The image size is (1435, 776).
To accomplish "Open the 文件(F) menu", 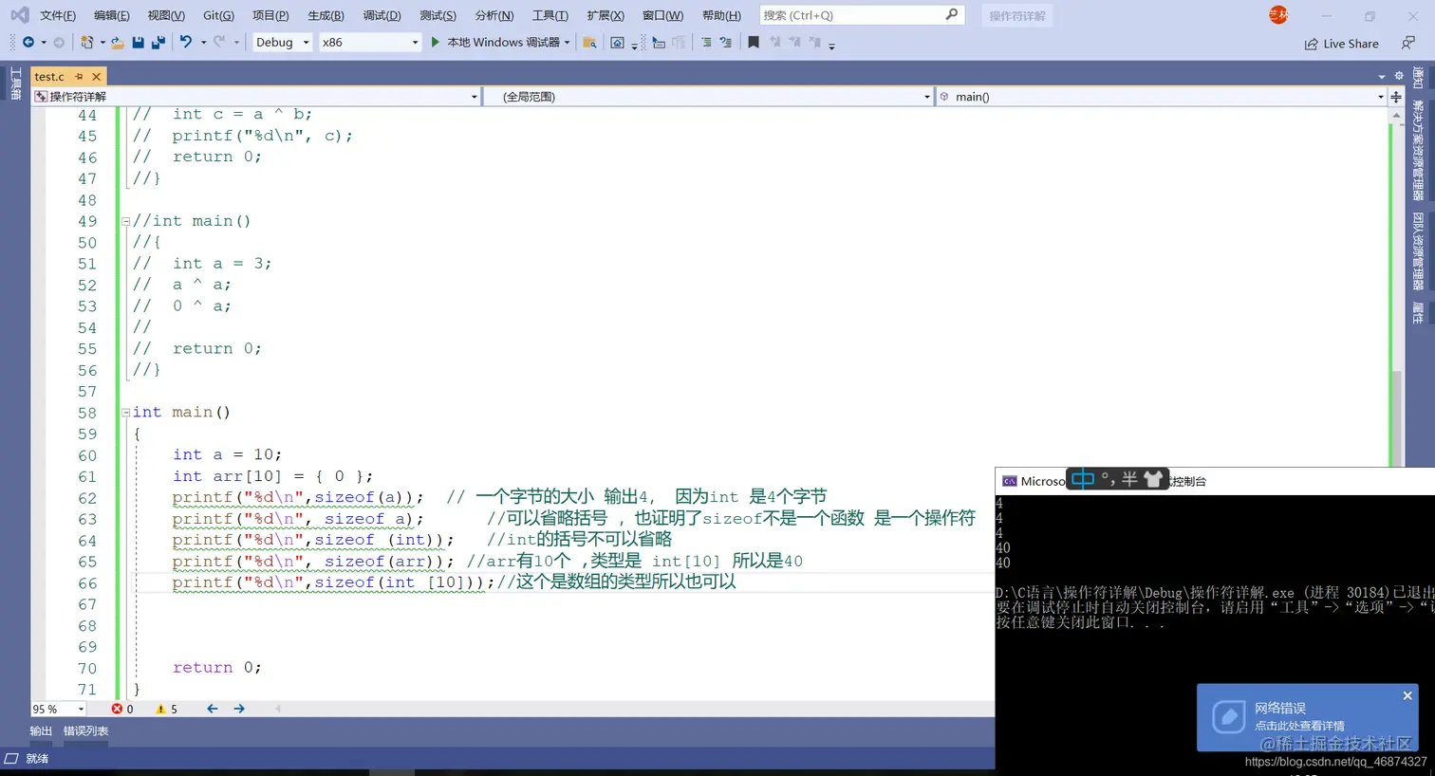I will (x=58, y=15).
